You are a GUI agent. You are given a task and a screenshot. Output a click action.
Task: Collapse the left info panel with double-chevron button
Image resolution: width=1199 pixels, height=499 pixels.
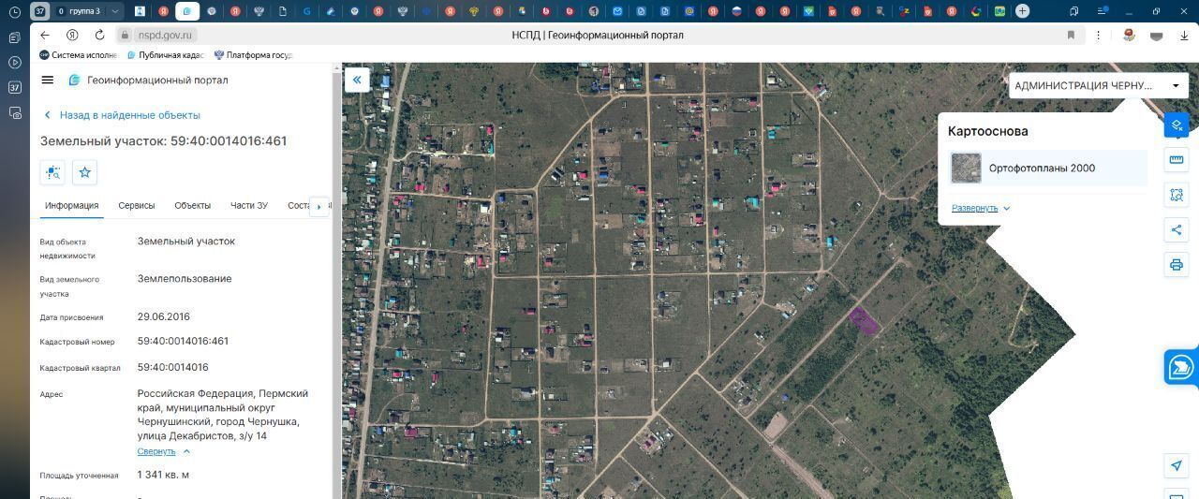pos(357,80)
